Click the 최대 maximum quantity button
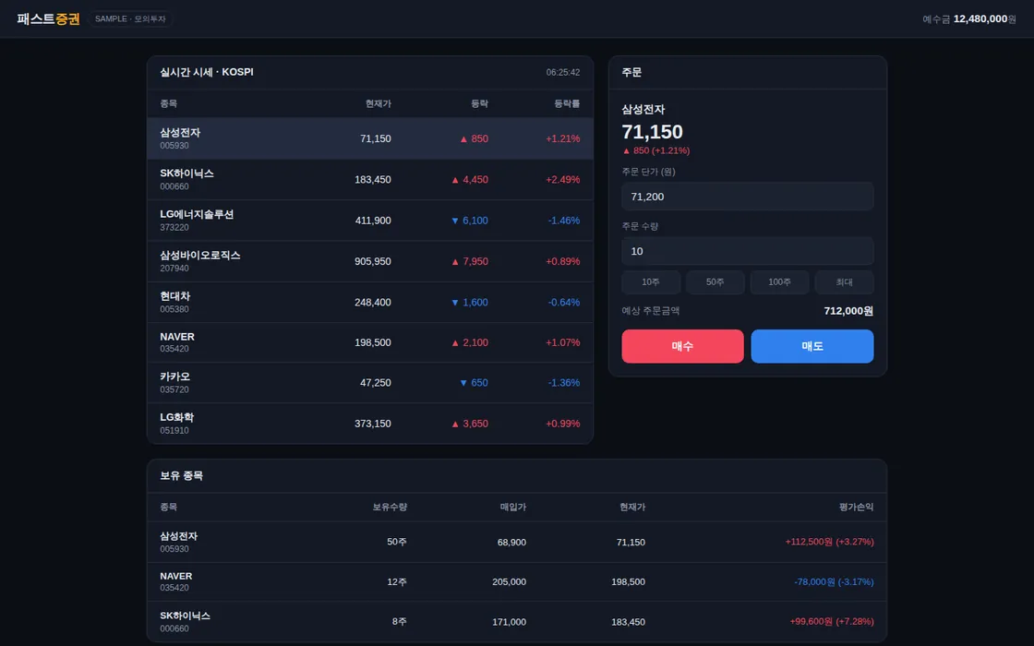The width and height of the screenshot is (1034, 646). click(844, 282)
